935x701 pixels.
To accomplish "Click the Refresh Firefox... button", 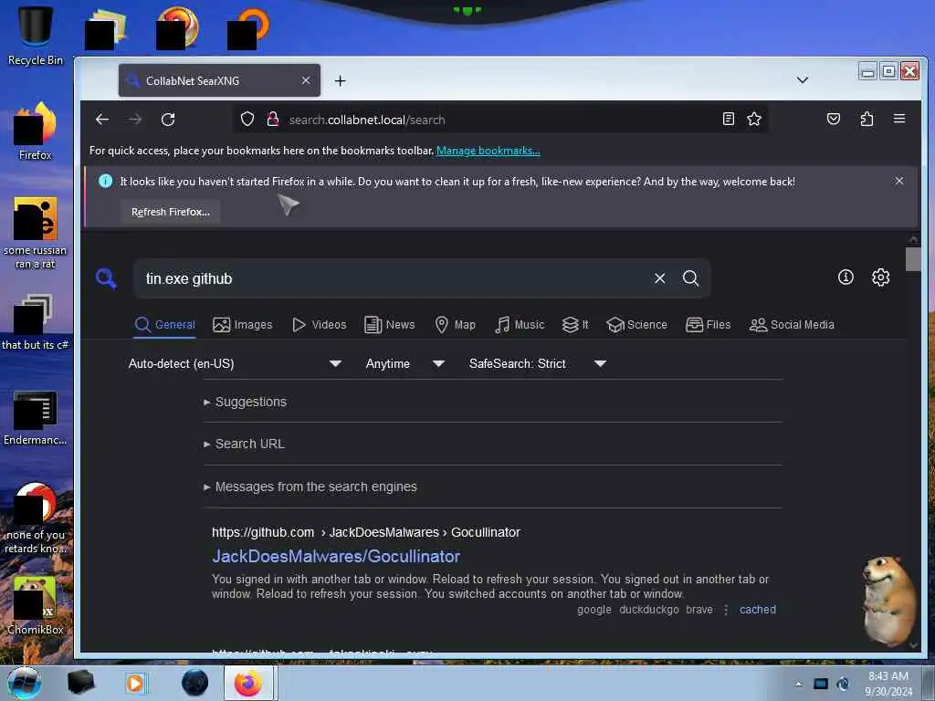I will point(171,212).
